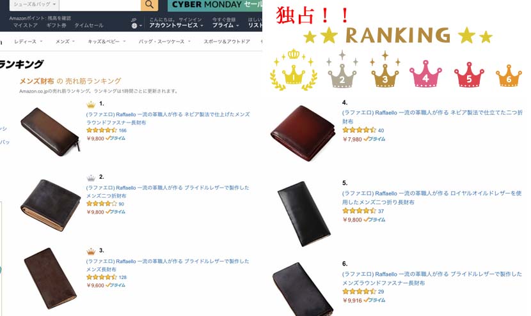Click the red number 5 crown graphic
Viewport: 531px width, 316px height.
click(469, 75)
